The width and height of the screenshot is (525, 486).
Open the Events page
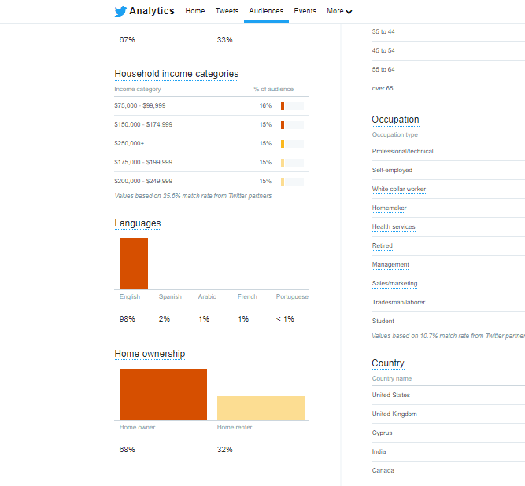coord(305,11)
